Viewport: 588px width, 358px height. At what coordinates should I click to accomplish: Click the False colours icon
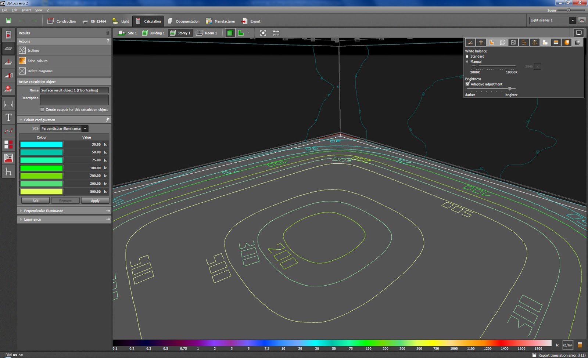pyautogui.click(x=22, y=61)
